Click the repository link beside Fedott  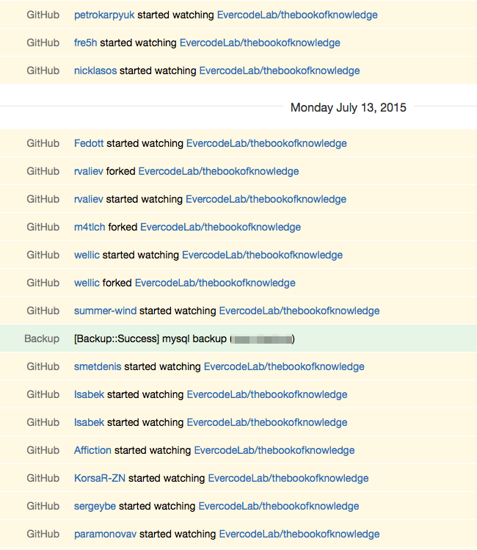(x=266, y=143)
